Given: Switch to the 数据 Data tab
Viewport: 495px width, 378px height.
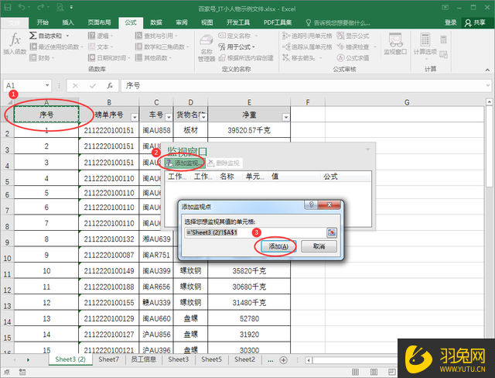Looking at the screenshot, I should tap(156, 22).
